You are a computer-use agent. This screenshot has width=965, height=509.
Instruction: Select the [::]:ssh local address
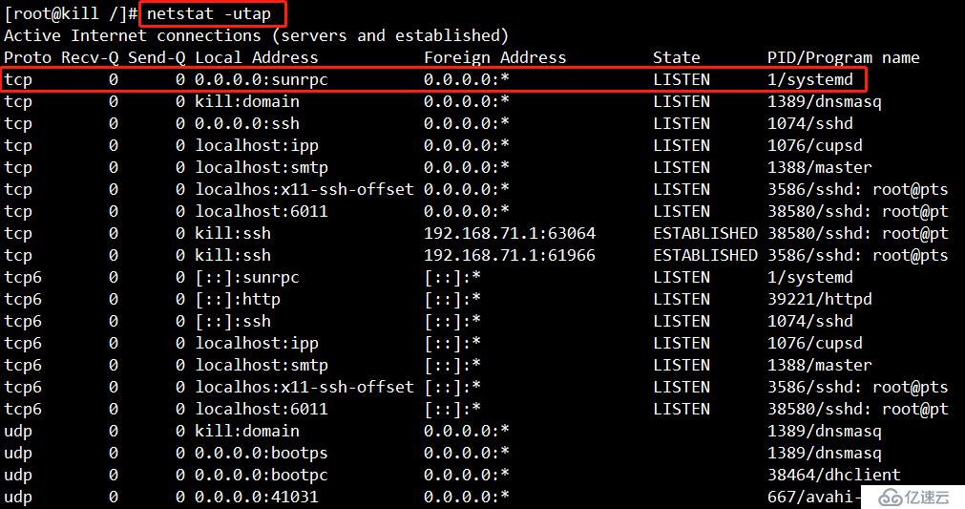pos(233,321)
